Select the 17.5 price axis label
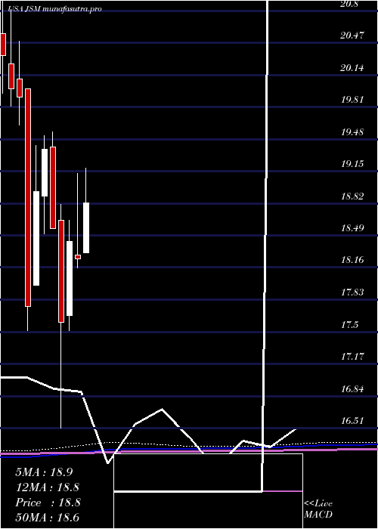378x529 pixels. [x=349, y=324]
